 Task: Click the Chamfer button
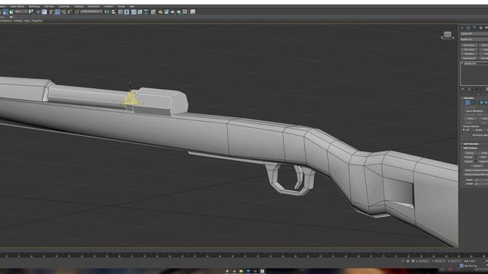pyautogui.click(x=469, y=161)
